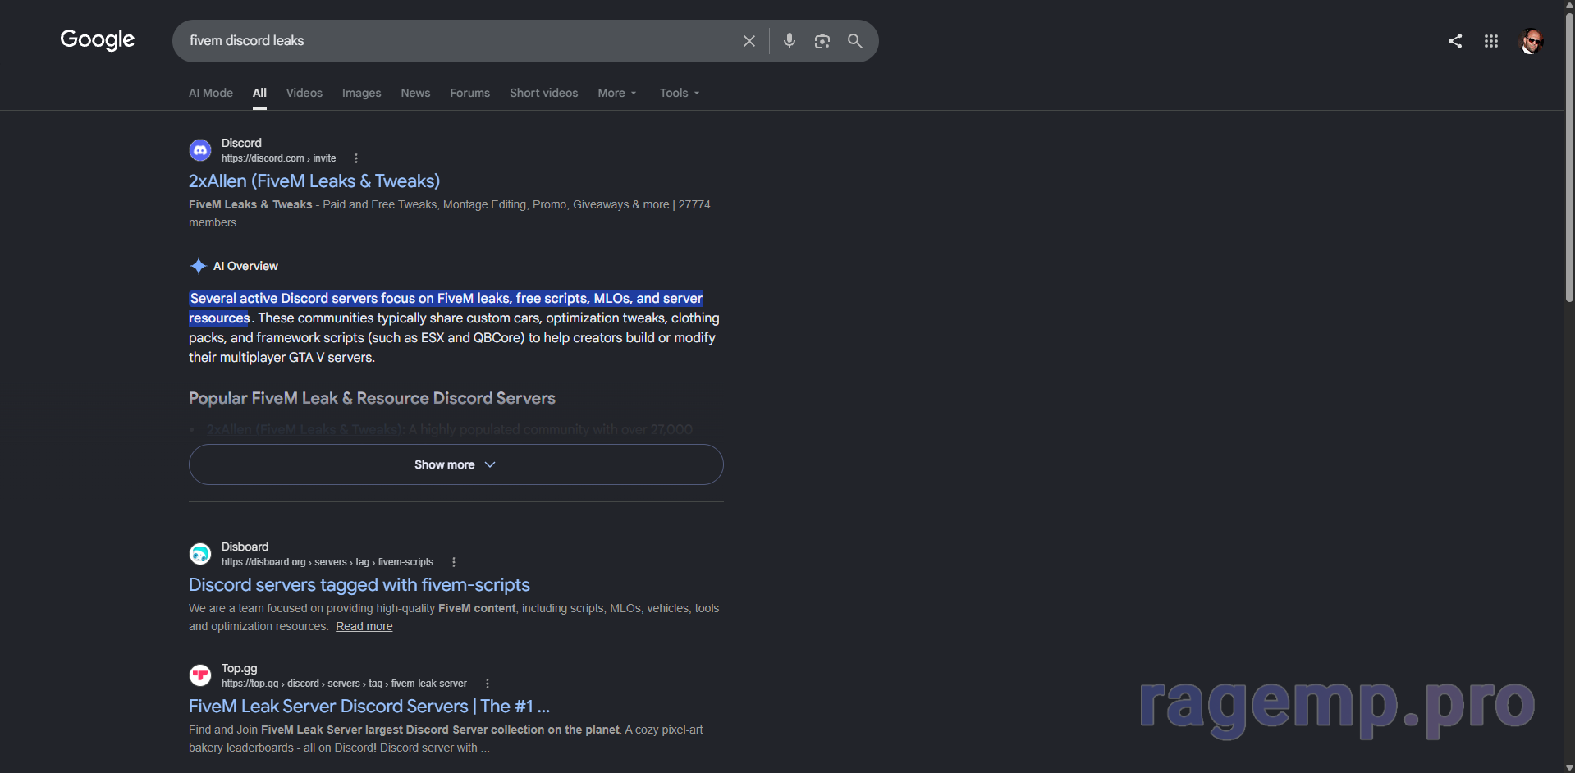Switch to AI Mode tab

tap(211, 93)
